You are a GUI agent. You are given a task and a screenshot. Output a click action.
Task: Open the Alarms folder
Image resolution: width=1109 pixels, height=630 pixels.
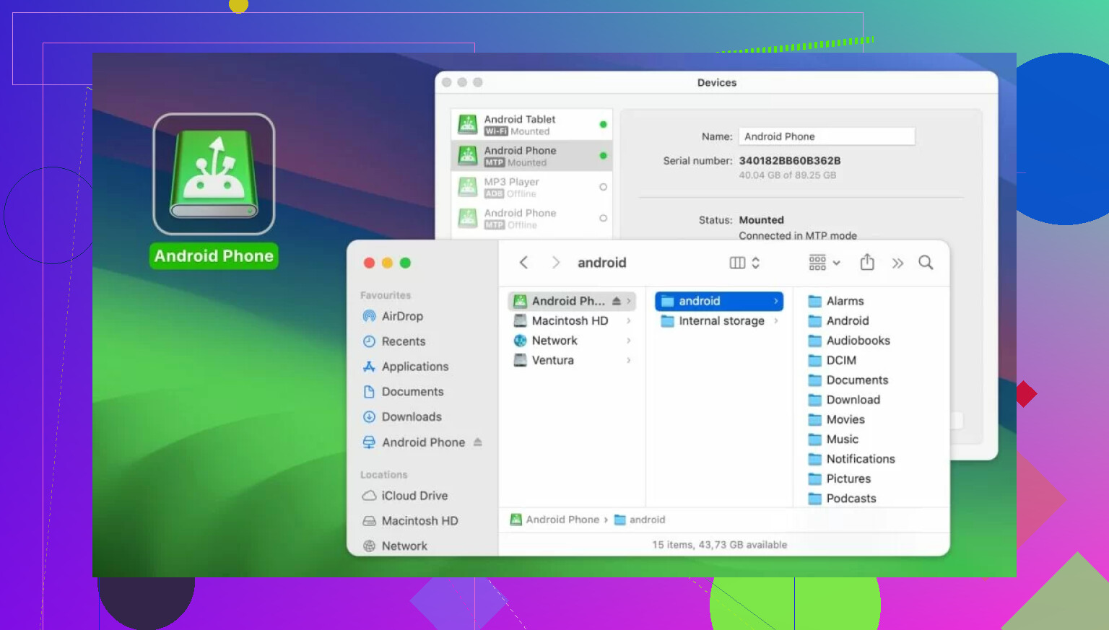tap(836, 301)
